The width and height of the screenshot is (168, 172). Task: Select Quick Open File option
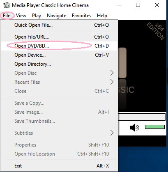point(59,25)
